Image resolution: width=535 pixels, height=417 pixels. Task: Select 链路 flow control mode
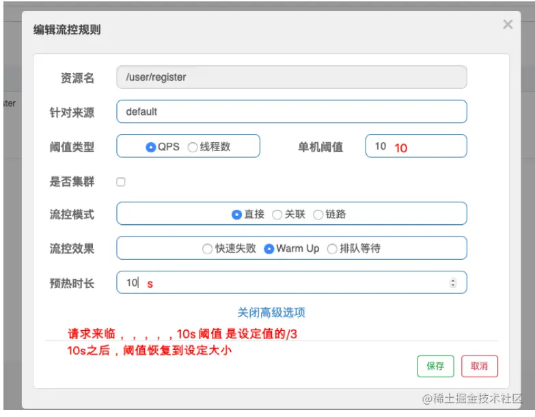pos(318,215)
